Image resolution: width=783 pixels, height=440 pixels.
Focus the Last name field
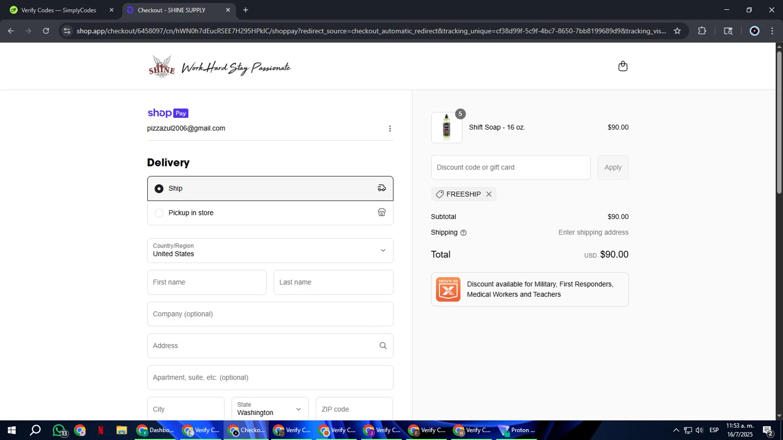coord(333,282)
